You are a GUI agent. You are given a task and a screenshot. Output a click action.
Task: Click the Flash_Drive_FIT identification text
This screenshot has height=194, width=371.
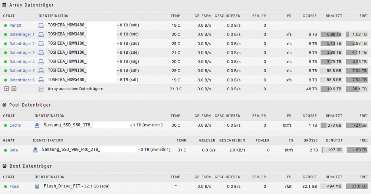tap(62, 186)
